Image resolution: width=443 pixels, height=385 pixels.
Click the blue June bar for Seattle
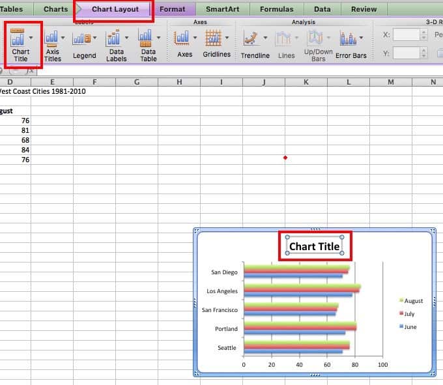point(293,352)
